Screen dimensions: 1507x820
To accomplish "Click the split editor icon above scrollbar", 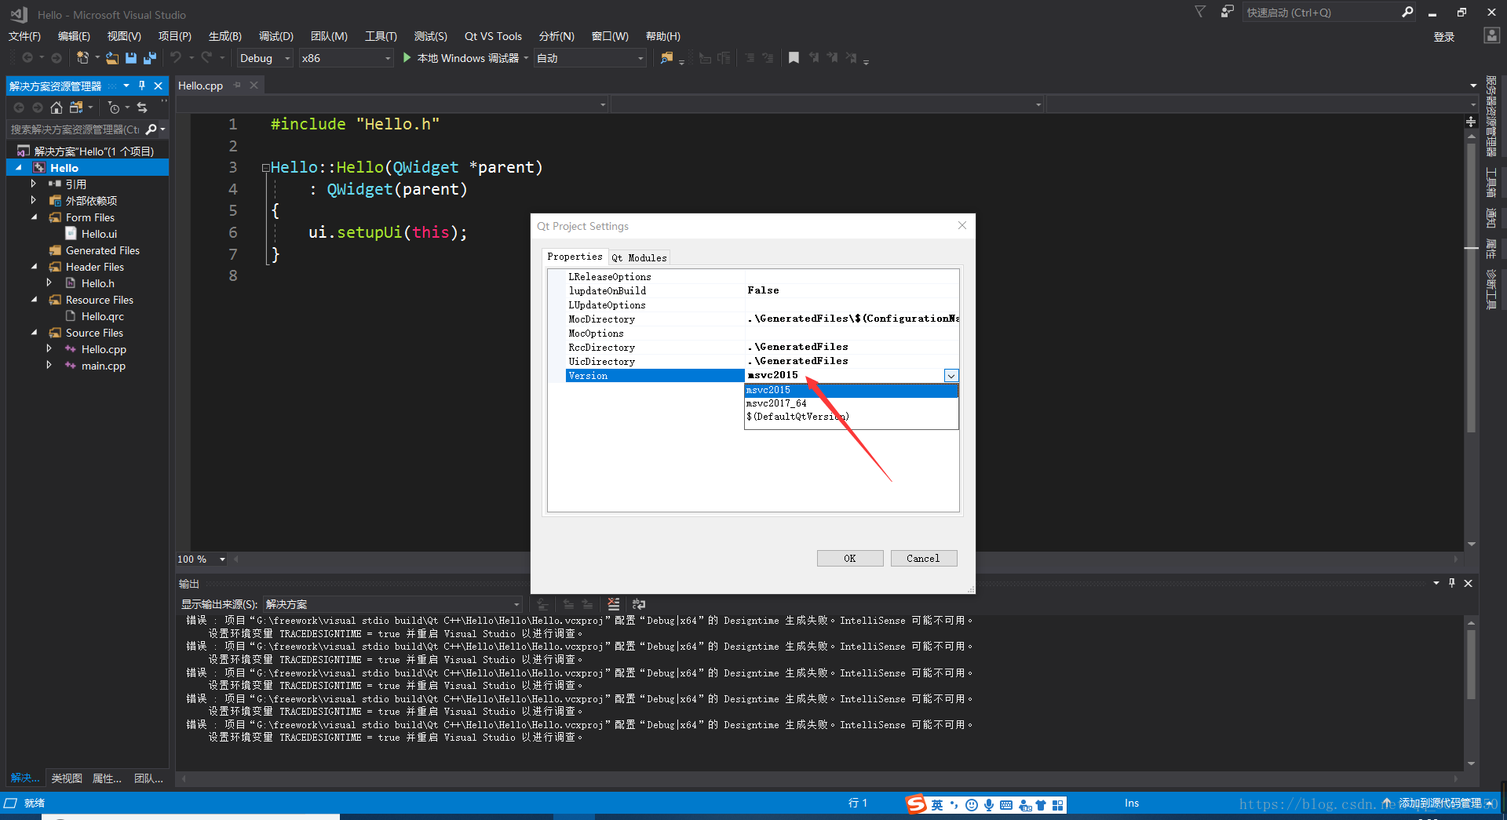I will [1471, 122].
